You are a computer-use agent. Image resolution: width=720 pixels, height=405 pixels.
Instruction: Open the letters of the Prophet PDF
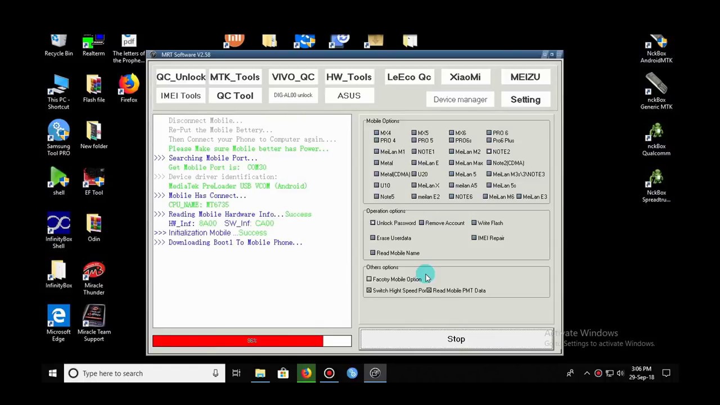point(129,49)
